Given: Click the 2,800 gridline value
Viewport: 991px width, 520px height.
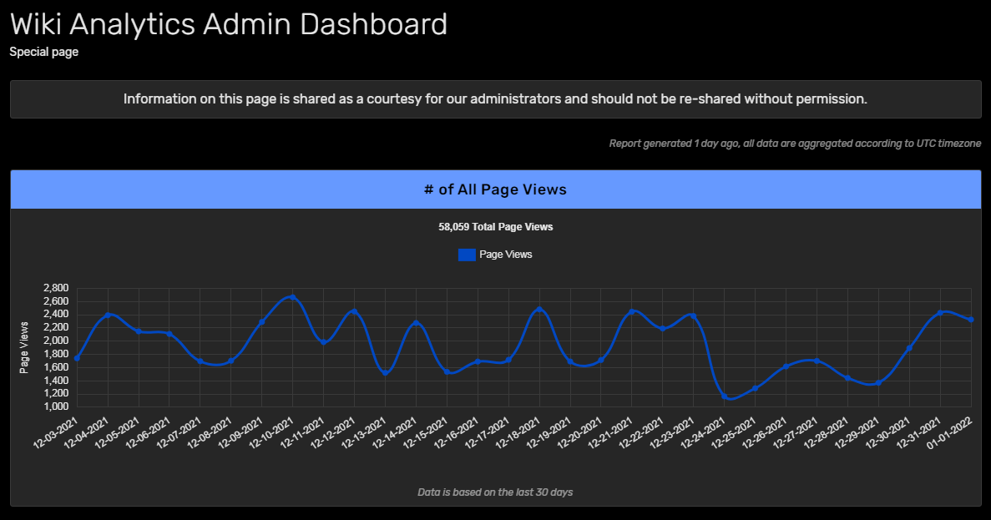Looking at the screenshot, I should (x=57, y=287).
